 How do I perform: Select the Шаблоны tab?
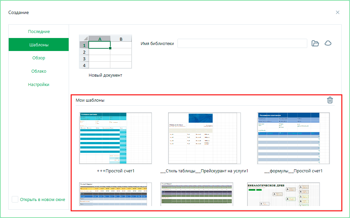[39, 45]
